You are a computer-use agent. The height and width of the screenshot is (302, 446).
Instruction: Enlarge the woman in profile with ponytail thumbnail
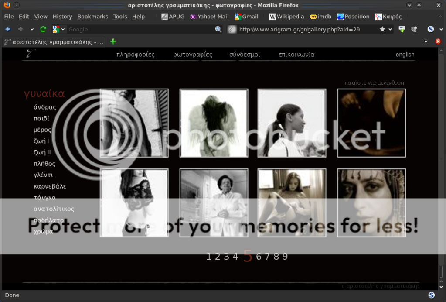coord(292,123)
